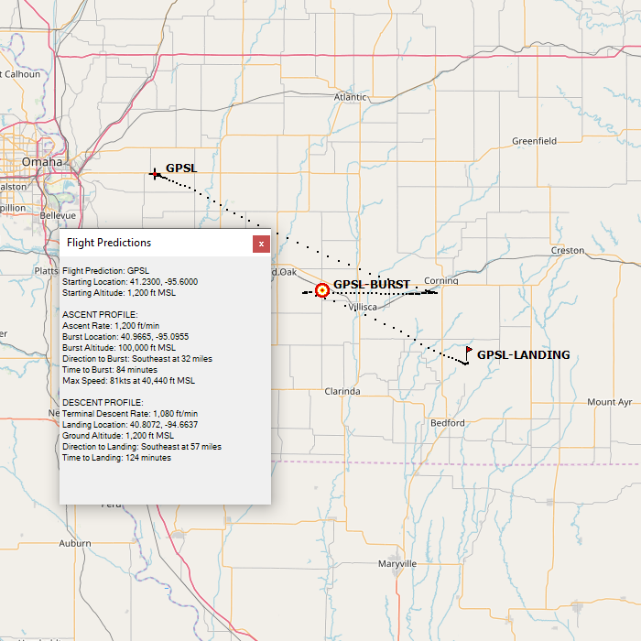Select the Greenfield town label

pyautogui.click(x=534, y=141)
